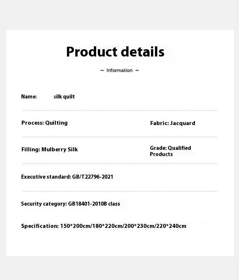
Task: Click the Filling: Mulberry Silk text
Action: coord(49,149)
